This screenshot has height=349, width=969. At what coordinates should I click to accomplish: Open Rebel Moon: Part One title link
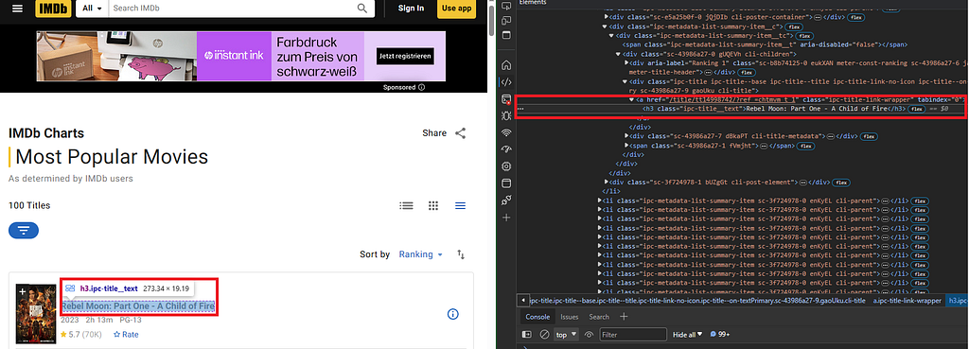pos(138,306)
